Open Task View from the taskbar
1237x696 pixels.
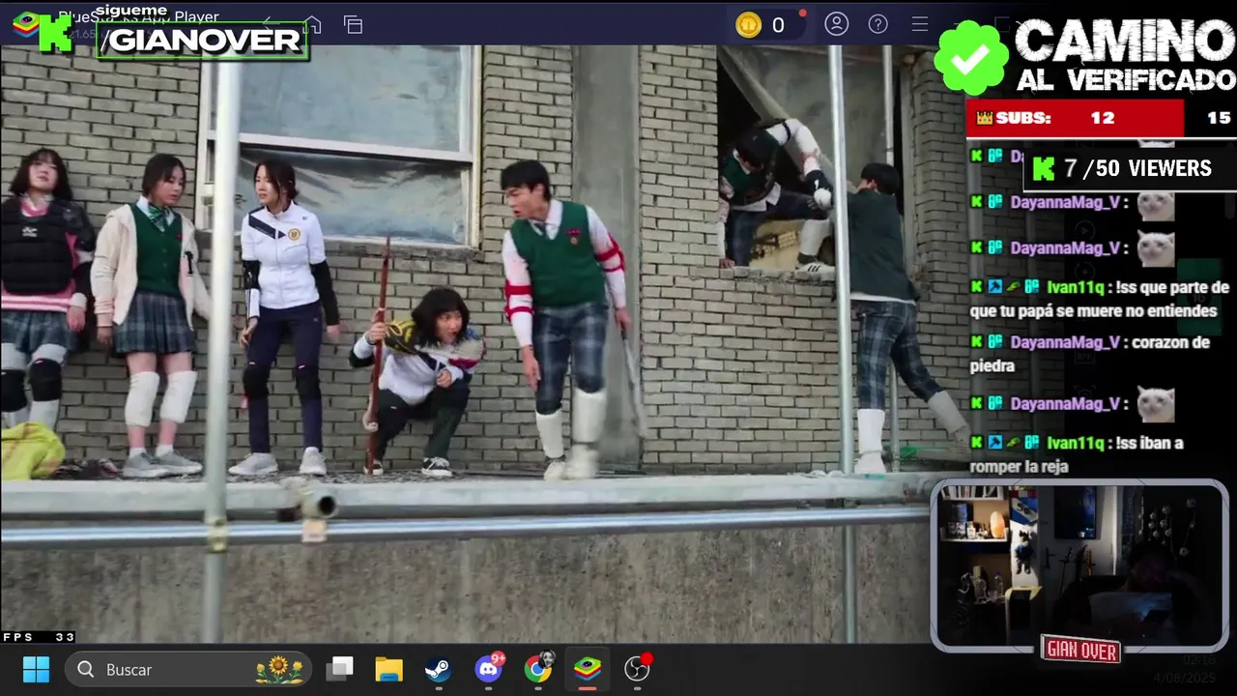(x=339, y=669)
